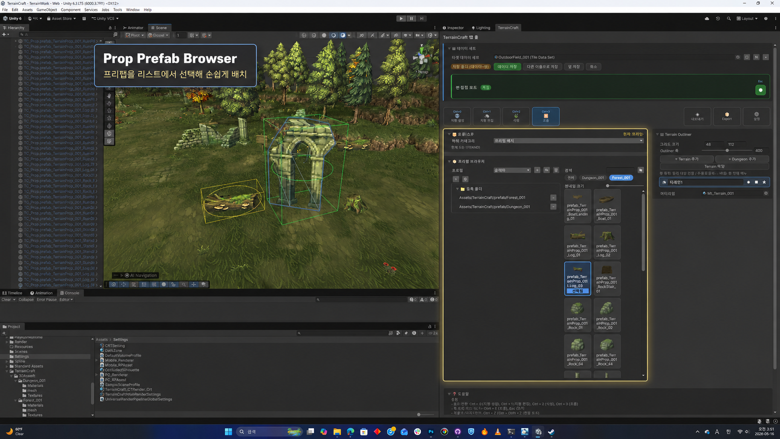Lock the Project panel
The height and width of the screenshot is (439, 780).
pos(430,327)
